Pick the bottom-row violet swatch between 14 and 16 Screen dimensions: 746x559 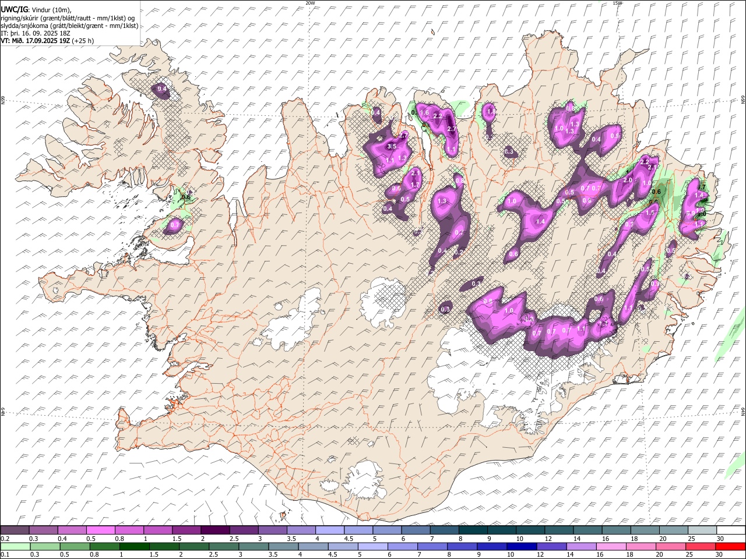coord(581,546)
